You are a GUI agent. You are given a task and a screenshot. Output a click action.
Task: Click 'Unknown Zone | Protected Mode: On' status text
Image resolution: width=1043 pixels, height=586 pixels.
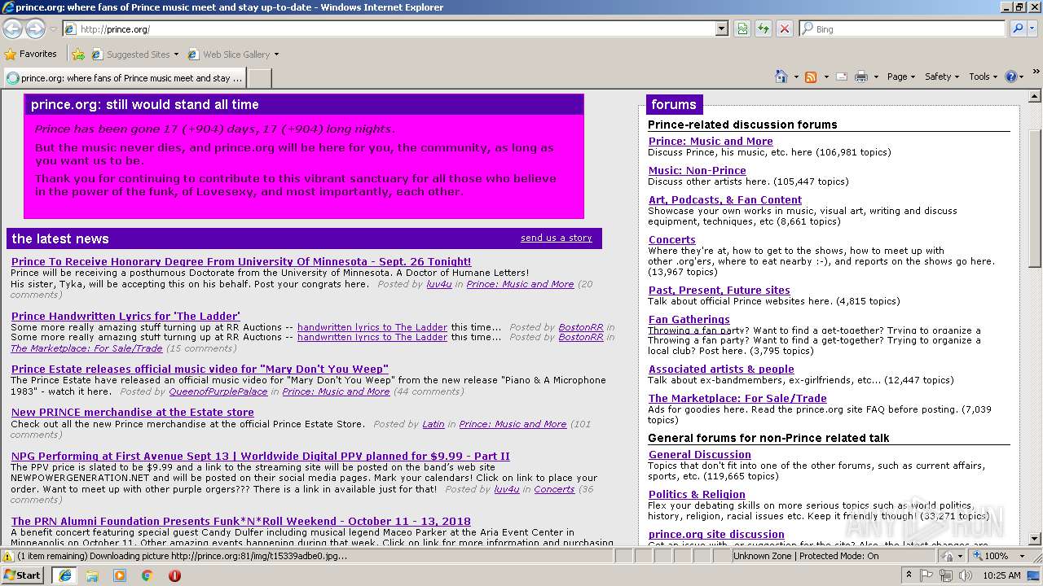806,556
